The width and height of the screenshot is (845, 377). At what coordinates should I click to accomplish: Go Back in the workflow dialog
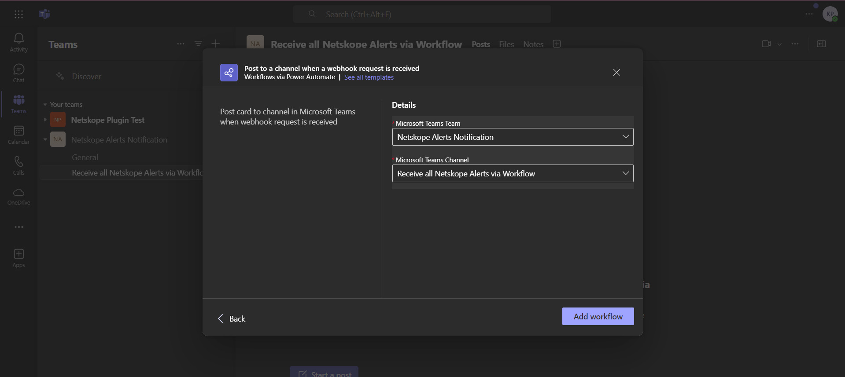(232, 318)
